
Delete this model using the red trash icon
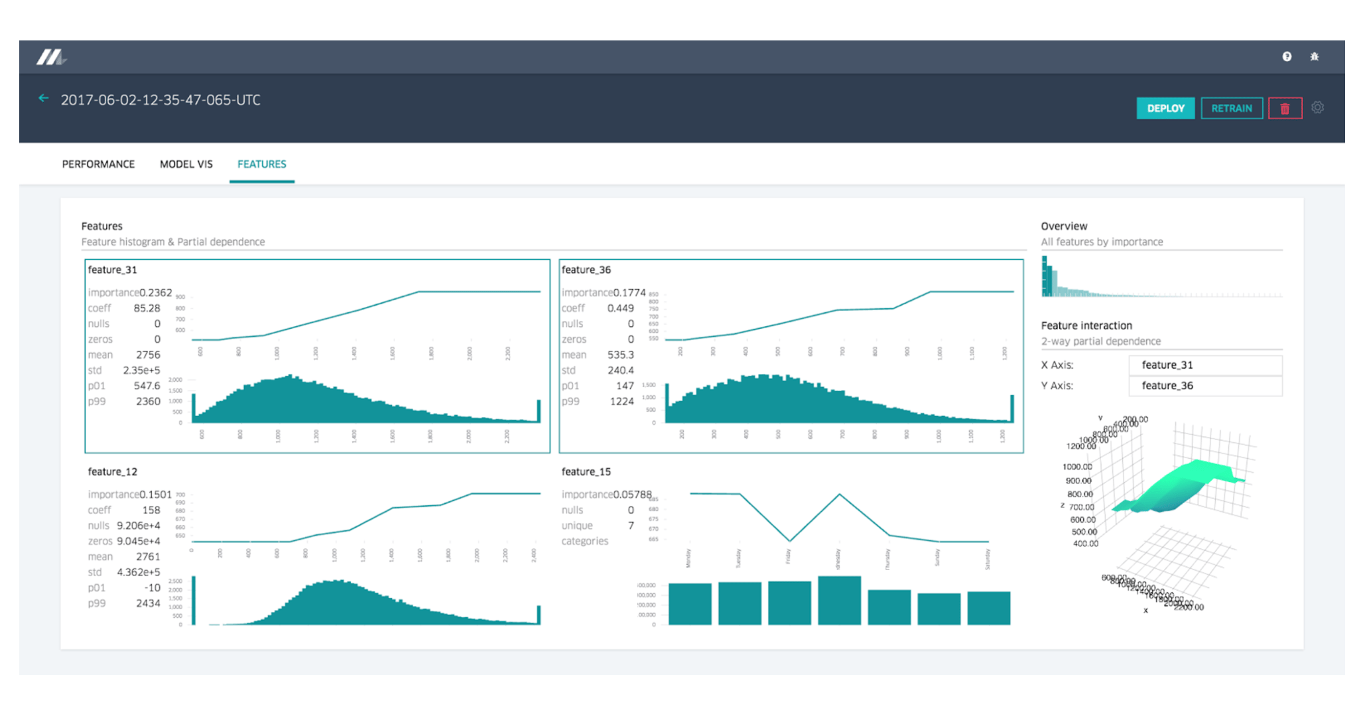[x=1285, y=107]
